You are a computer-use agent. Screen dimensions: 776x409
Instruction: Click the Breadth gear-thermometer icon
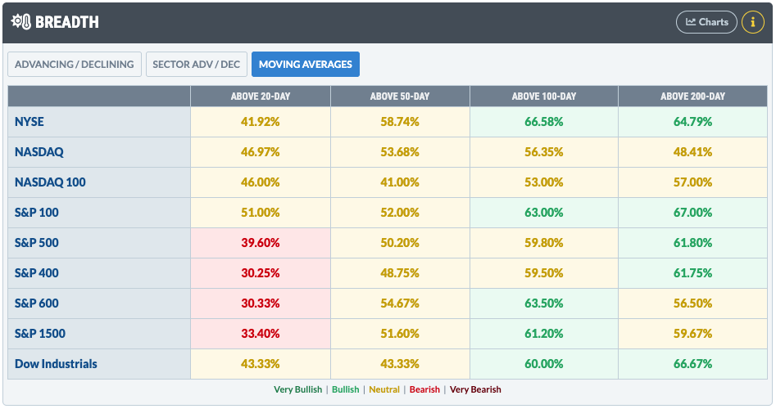pyautogui.click(x=21, y=22)
